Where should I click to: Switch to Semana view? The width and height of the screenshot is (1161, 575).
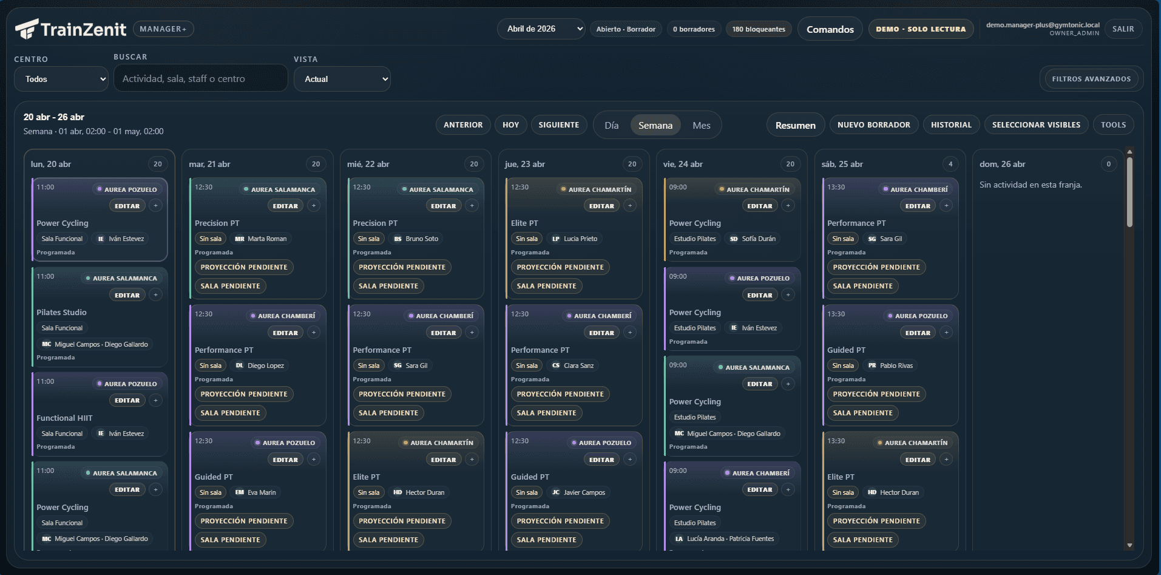tap(655, 125)
